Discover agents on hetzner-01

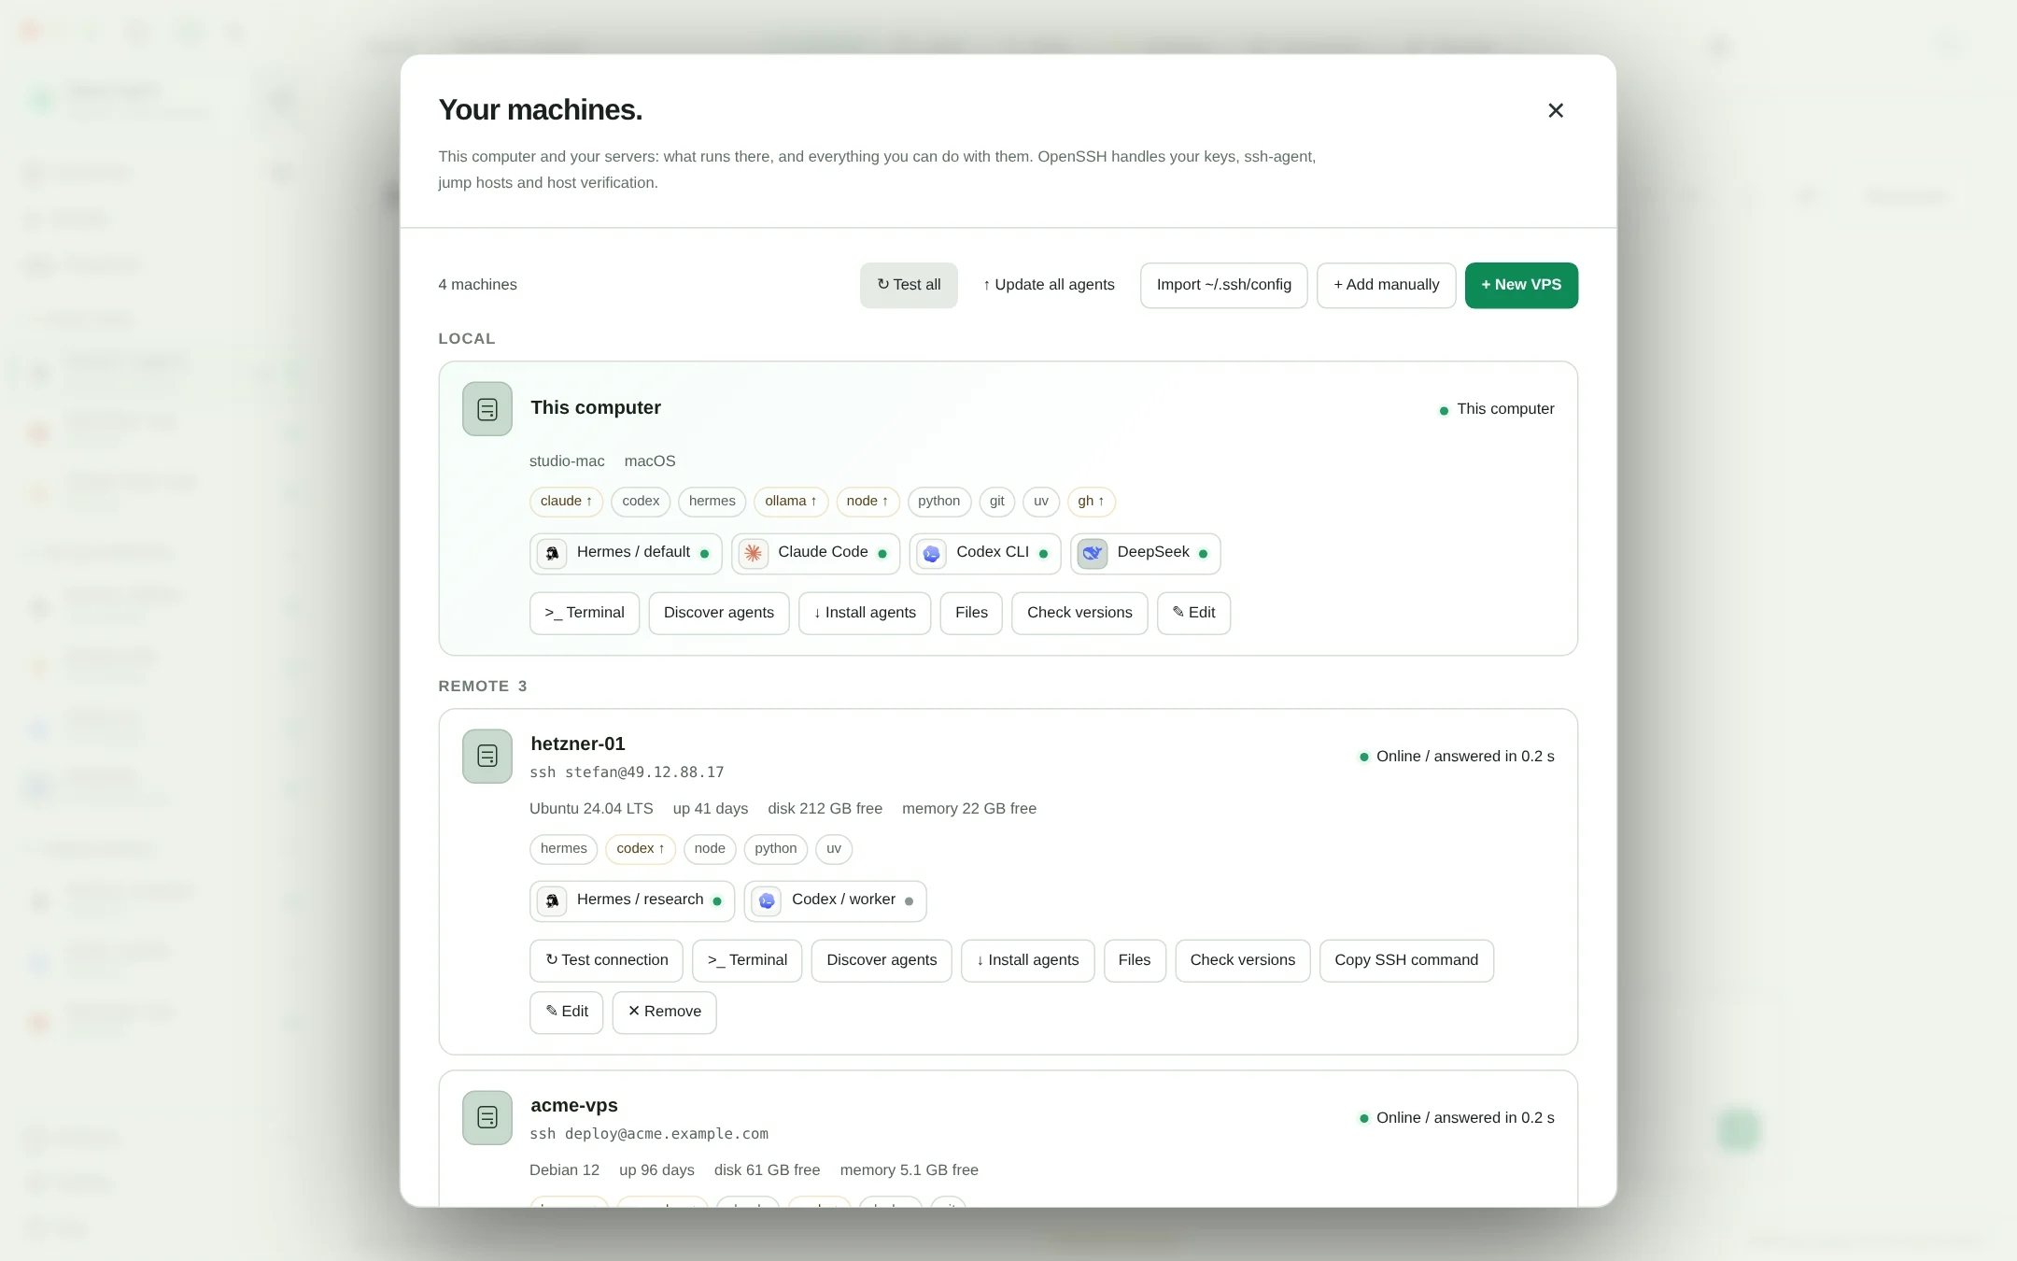click(x=882, y=960)
